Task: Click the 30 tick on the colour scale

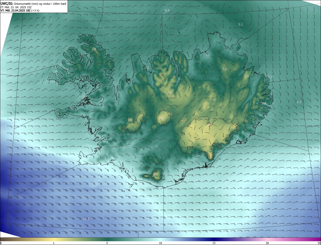Action: 267,243
